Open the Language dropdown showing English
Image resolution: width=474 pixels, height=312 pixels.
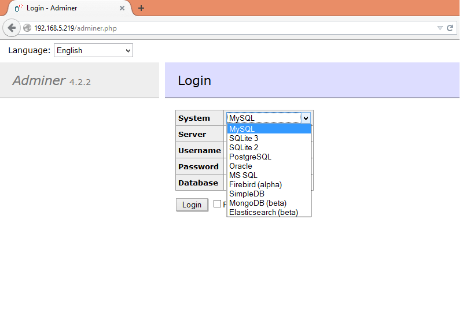tap(93, 50)
